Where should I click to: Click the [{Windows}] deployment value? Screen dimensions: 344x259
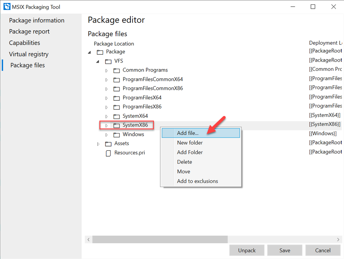coord(323,133)
